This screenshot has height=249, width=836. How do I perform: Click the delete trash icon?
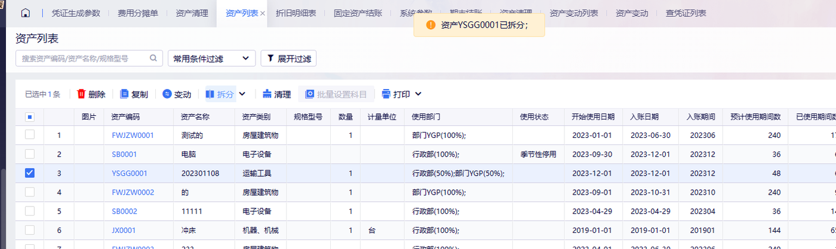coord(81,94)
